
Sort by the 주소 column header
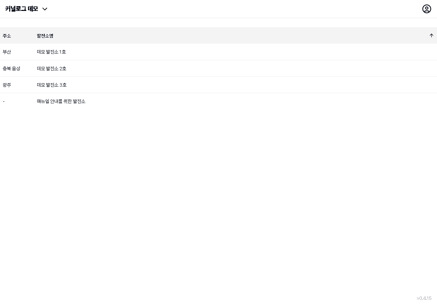[x=7, y=36]
